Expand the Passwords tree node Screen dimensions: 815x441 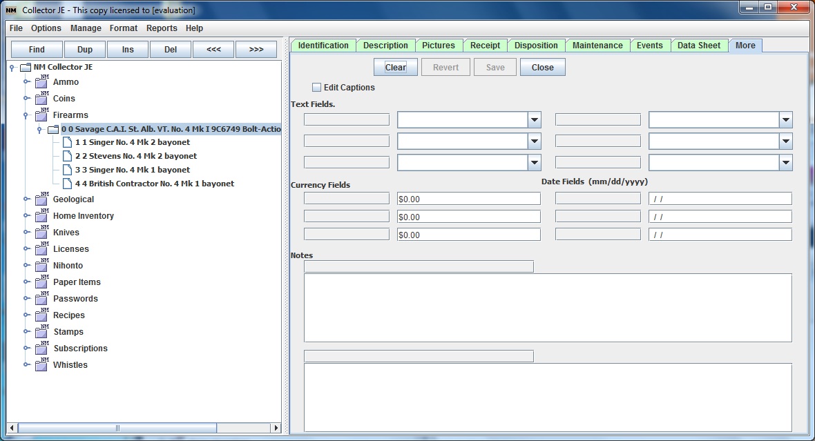coord(26,299)
